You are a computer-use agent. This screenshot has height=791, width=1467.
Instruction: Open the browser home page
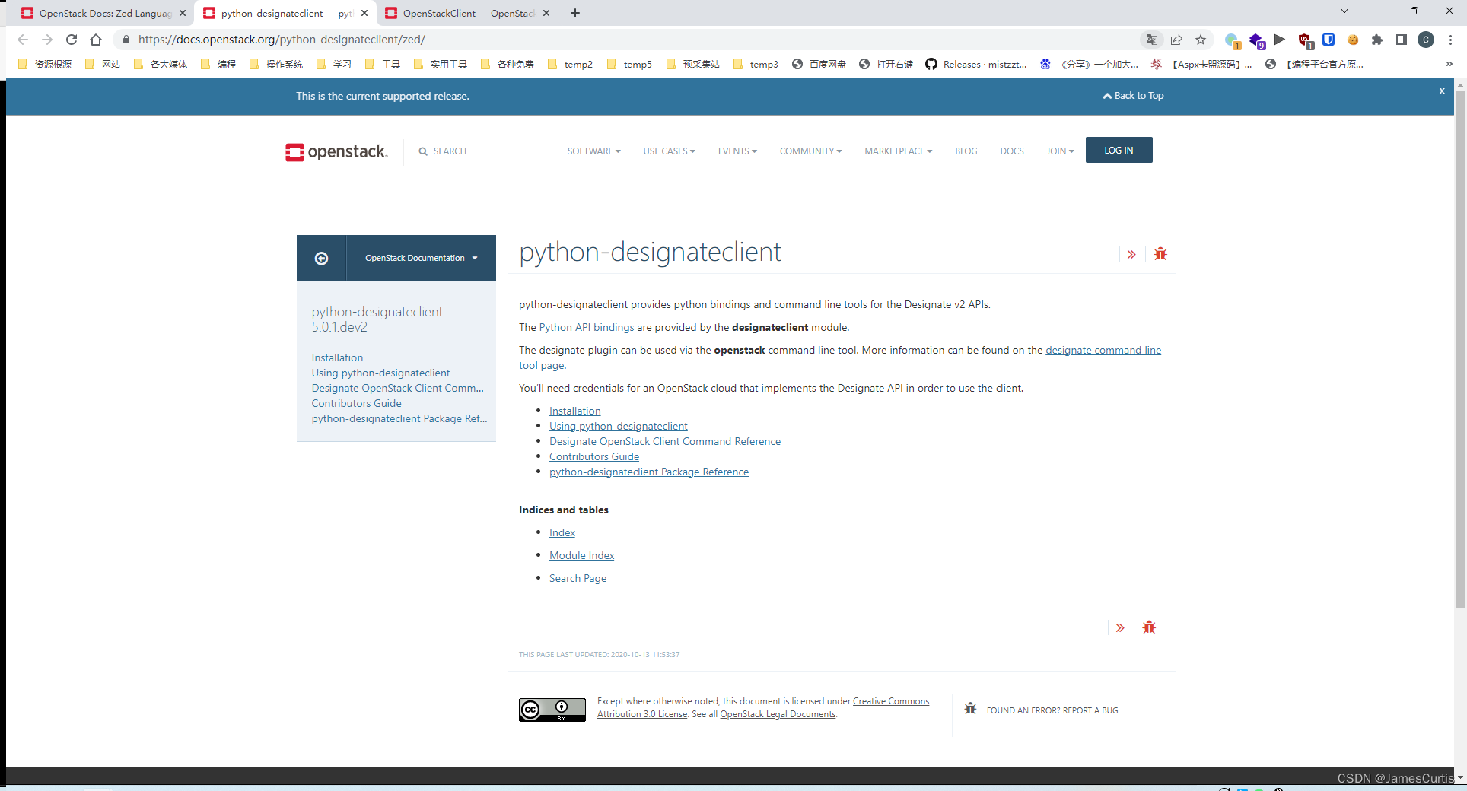click(x=96, y=40)
